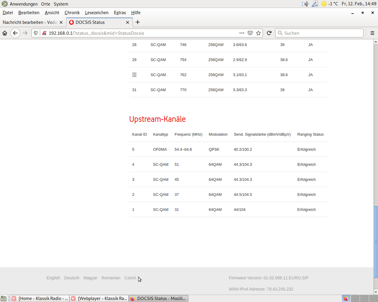
Task: Click the clock date Fr, 12. Feb., 14:49
Action: [x=359, y=4]
